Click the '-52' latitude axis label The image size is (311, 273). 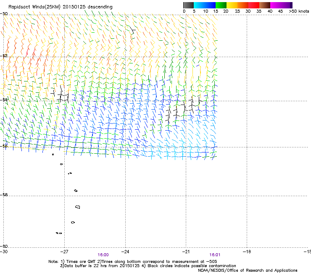[x=4, y=56]
